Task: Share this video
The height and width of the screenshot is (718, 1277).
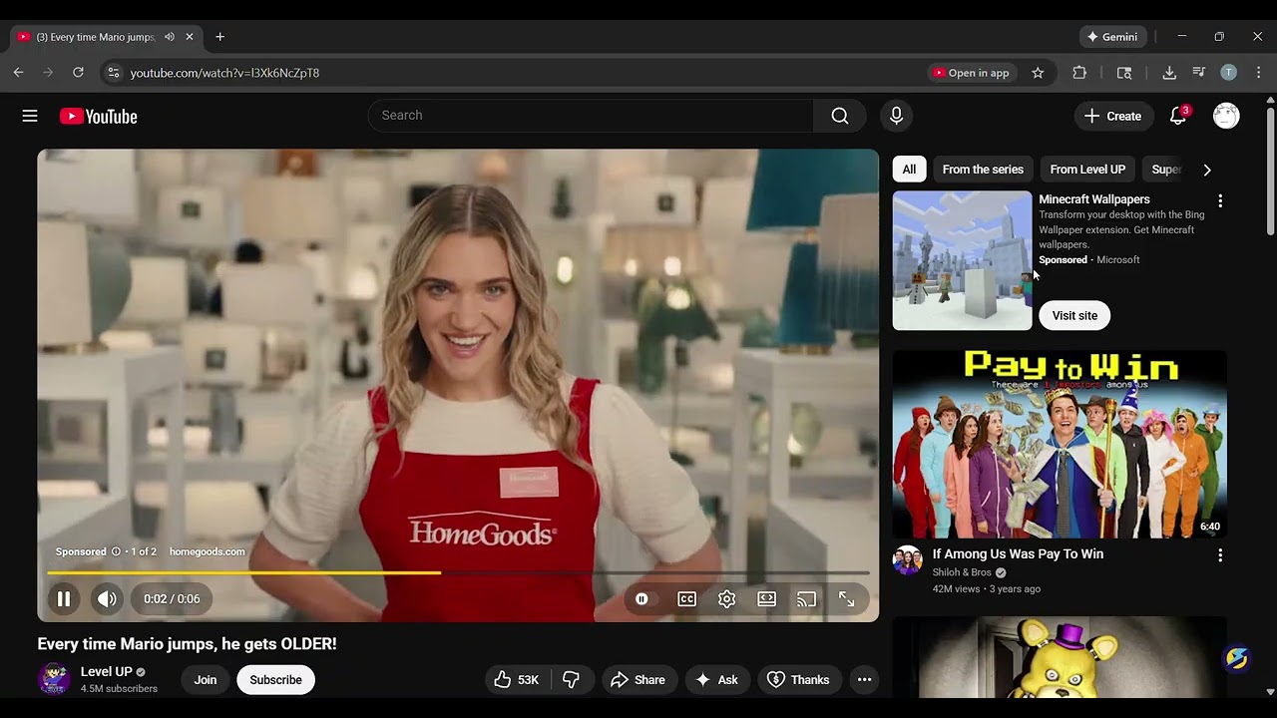Action: (x=638, y=680)
